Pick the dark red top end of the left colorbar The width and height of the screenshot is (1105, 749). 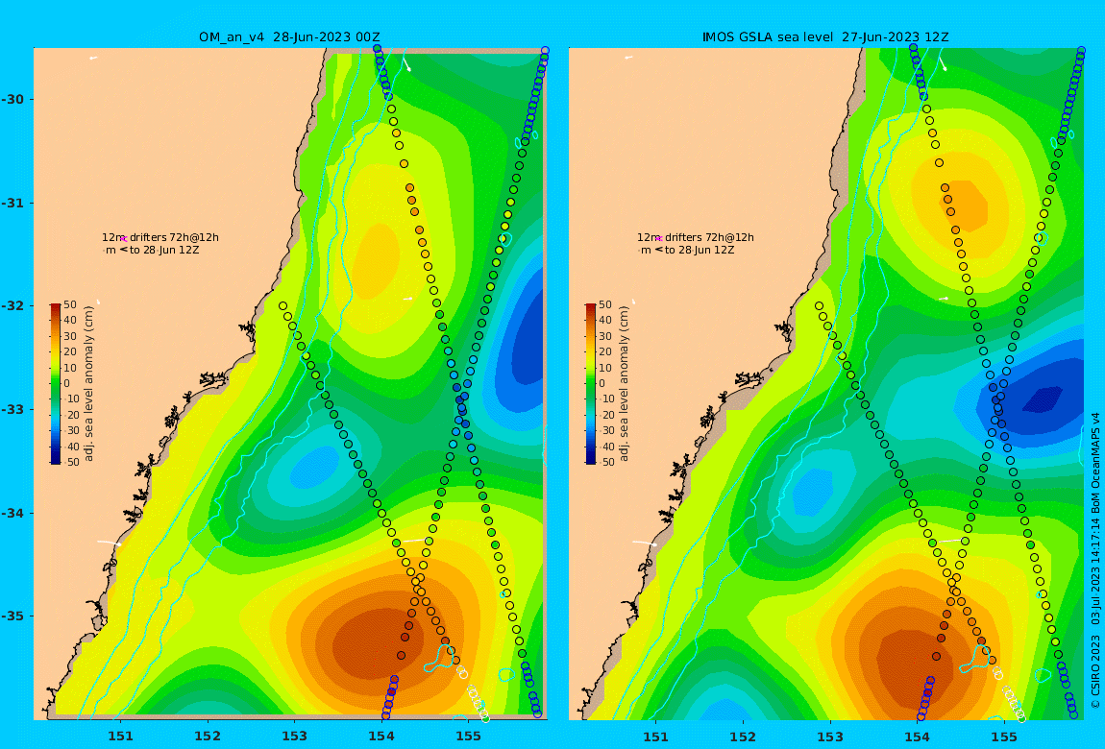[x=56, y=307]
